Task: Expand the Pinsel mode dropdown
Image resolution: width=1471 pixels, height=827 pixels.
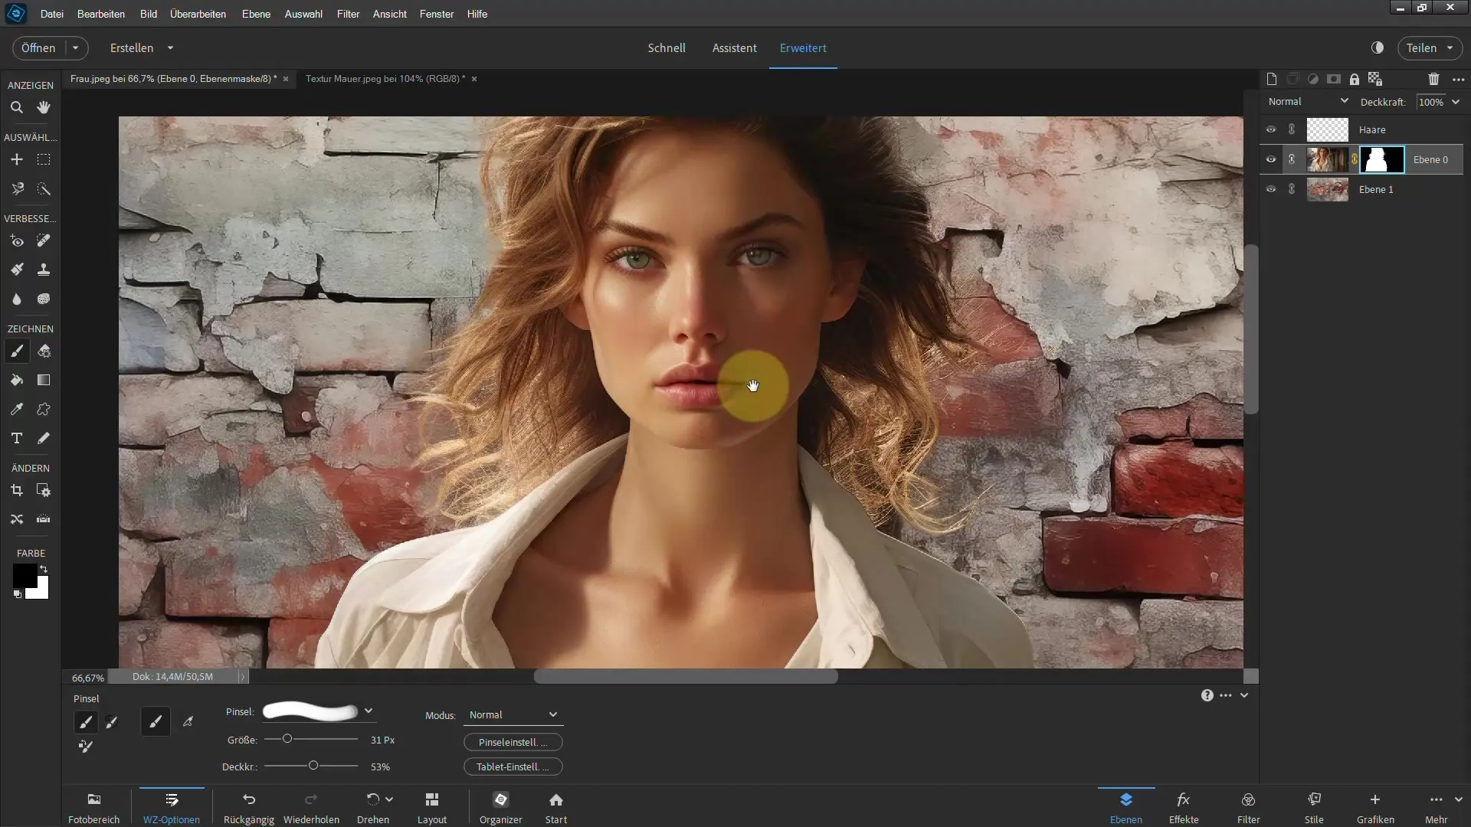Action: (554, 714)
